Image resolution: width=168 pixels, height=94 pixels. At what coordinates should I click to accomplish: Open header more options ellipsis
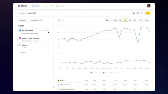[x=142, y=13]
